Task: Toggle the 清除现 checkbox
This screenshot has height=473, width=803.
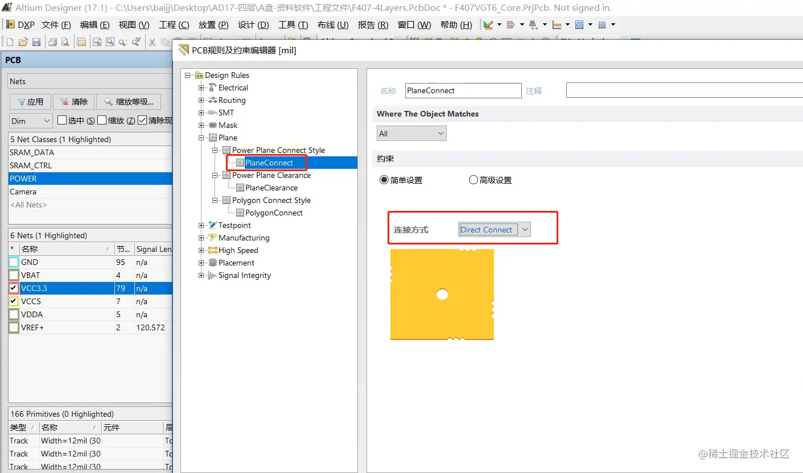Action: tap(142, 120)
